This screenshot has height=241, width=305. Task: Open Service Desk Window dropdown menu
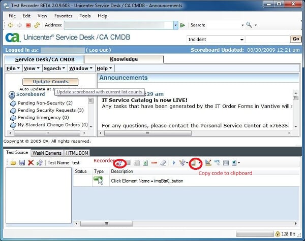coord(81,68)
